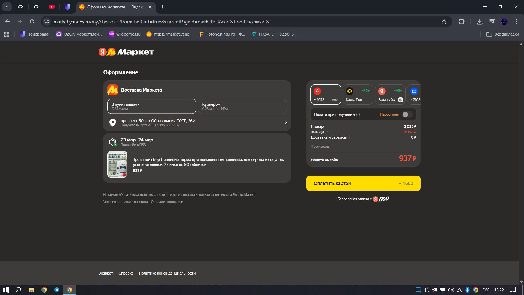Screen dimensions: 524x295
Task: Open the browser extensions puzzle icon
Action: click(x=462, y=22)
